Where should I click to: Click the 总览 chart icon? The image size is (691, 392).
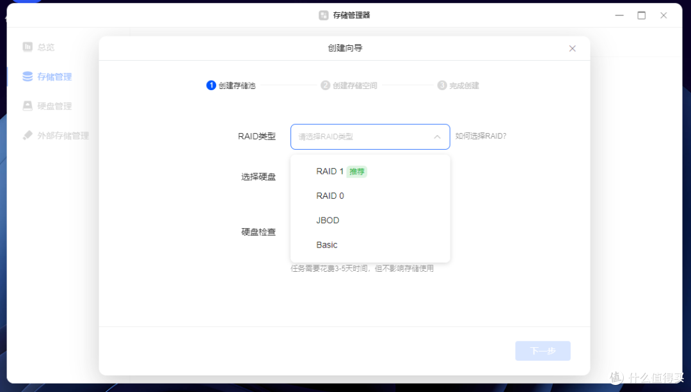(x=28, y=47)
